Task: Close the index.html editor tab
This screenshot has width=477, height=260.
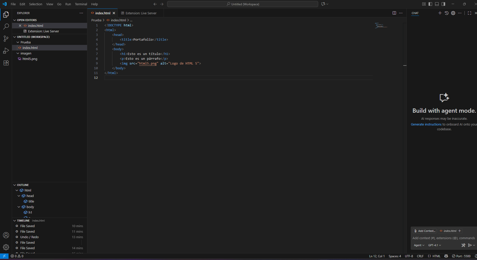Action: pyautogui.click(x=114, y=13)
